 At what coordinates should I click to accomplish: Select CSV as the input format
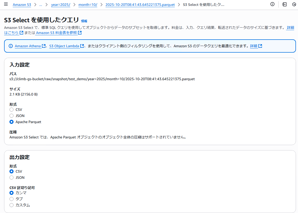click(x=12, y=110)
